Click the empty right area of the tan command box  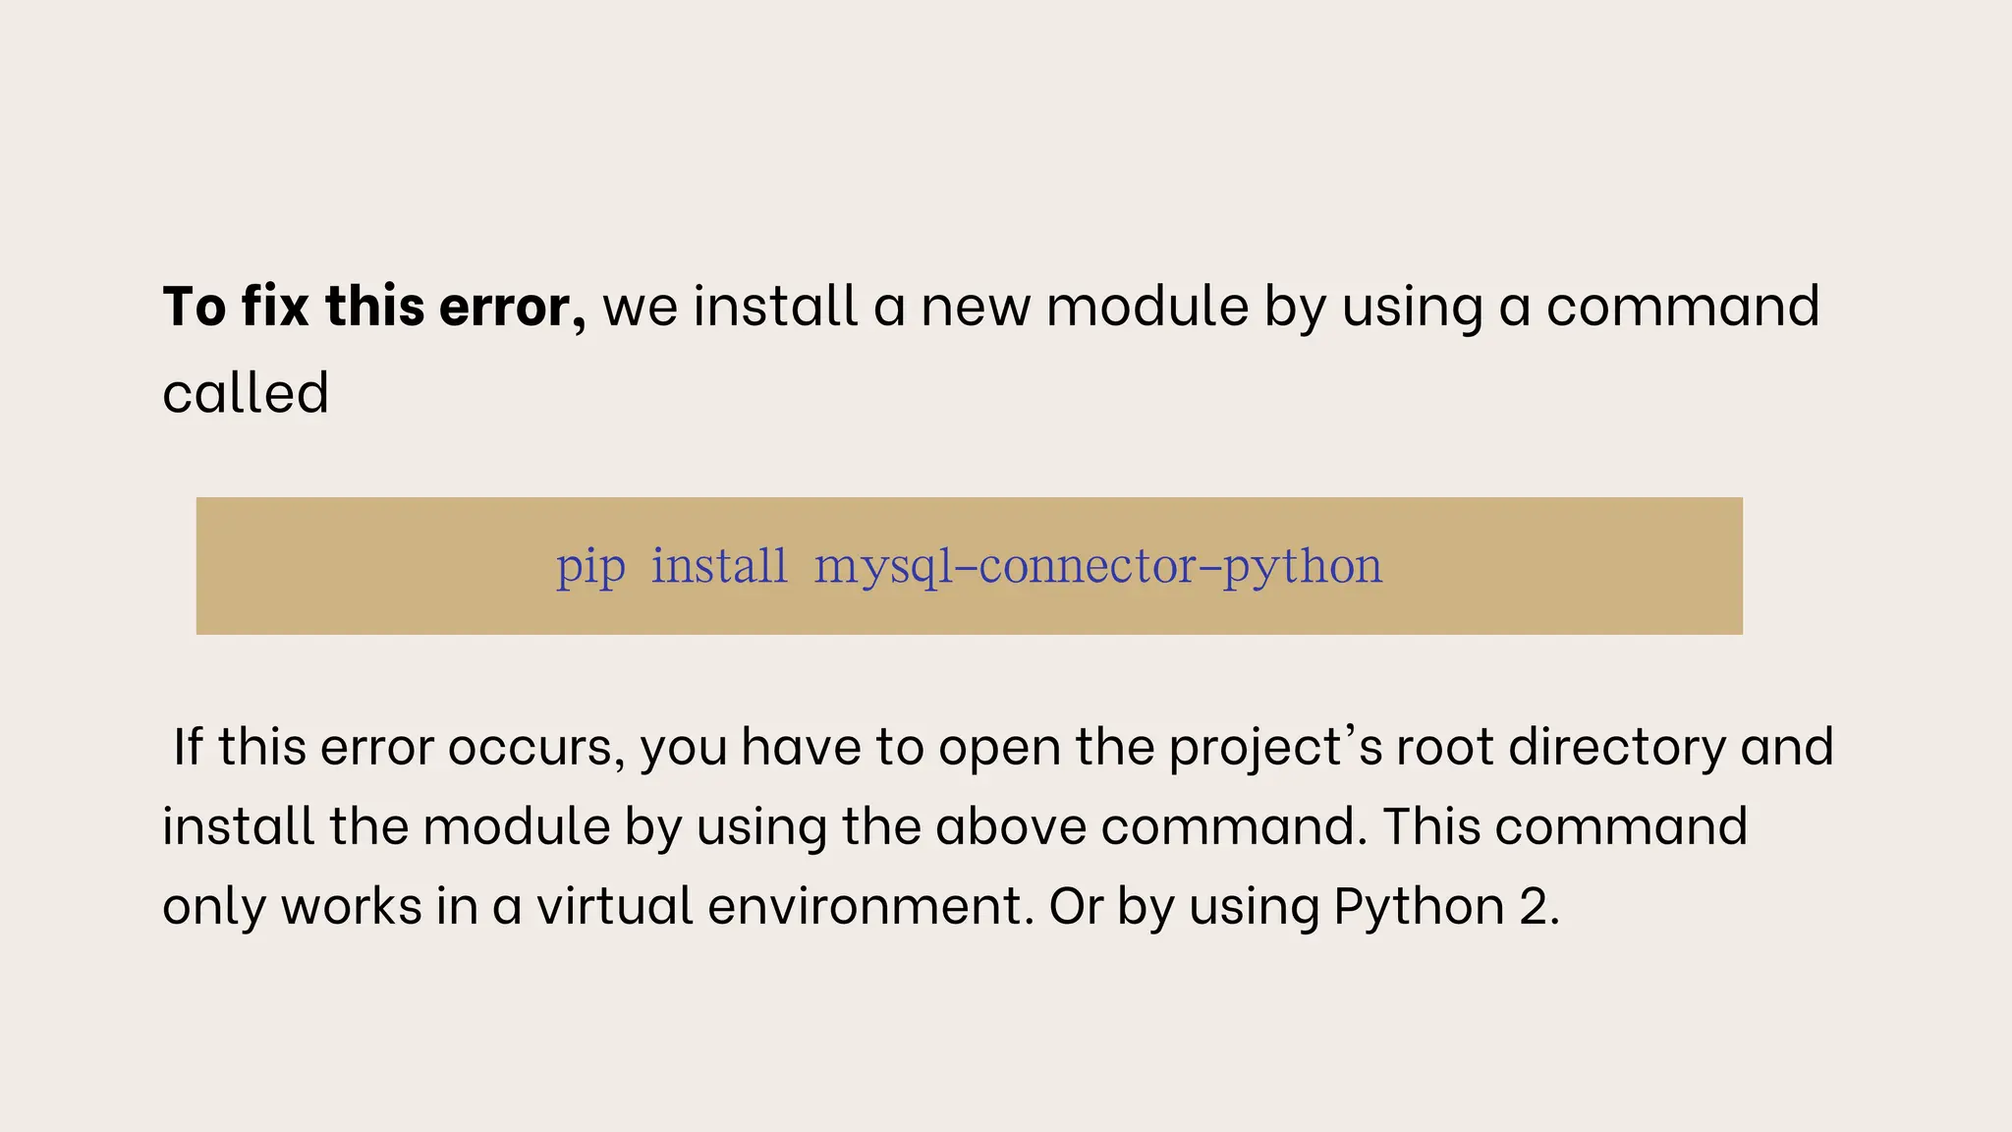(x=1562, y=567)
